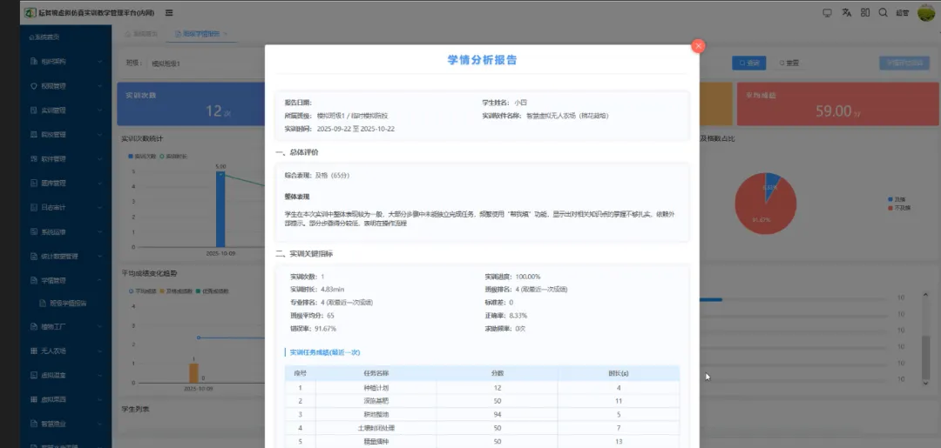
Task: Select the 种植计划 task cell
Action: (x=376, y=387)
